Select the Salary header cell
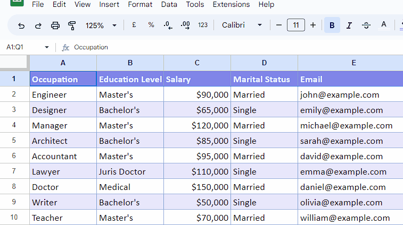 (x=197, y=79)
